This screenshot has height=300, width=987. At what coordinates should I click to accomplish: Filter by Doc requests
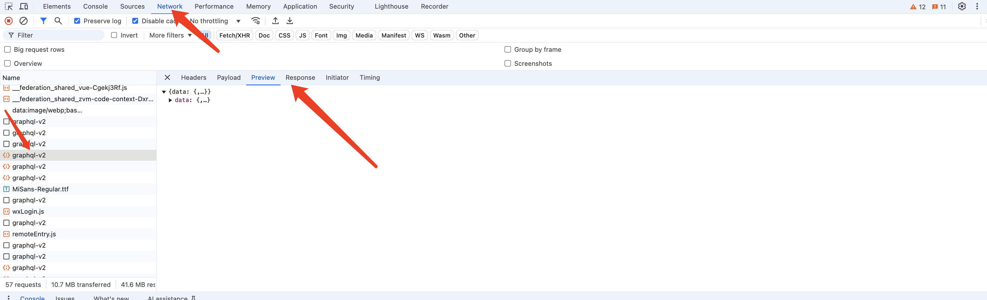point(264,35)
